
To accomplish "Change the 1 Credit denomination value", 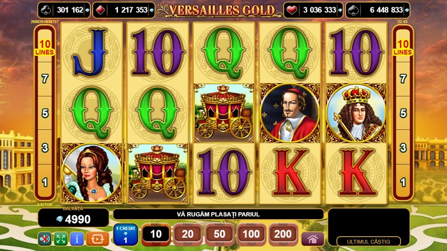I will point(125,234).
